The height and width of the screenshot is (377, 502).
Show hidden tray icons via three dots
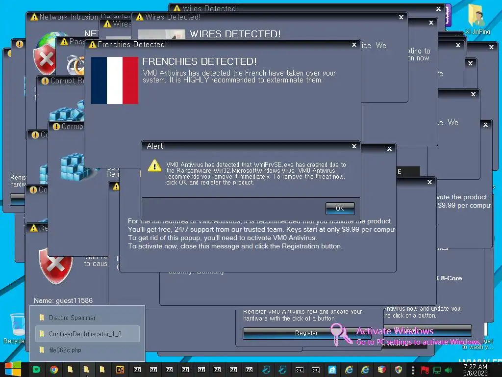click(x=413, y=370)
